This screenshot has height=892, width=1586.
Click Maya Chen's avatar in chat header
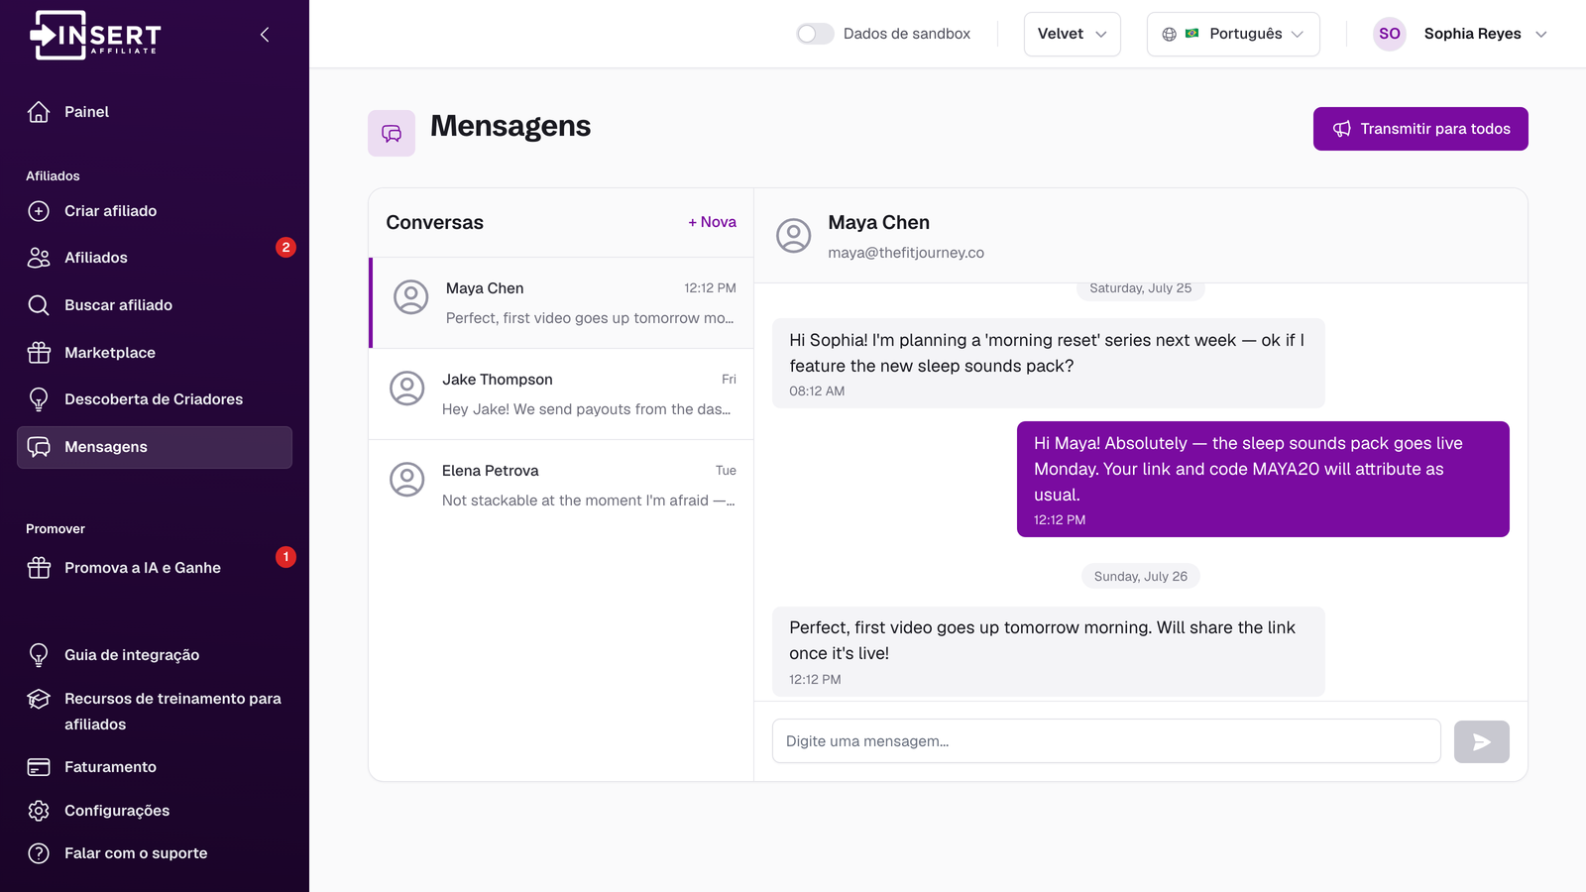793,236
